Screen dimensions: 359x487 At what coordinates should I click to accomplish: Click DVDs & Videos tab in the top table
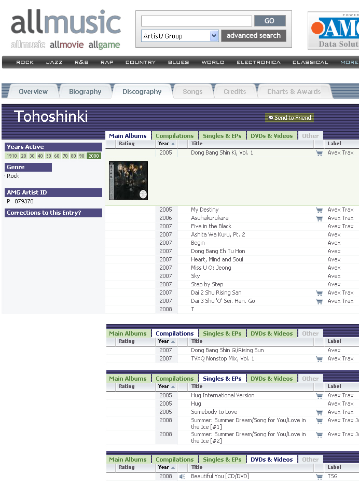click(x=272, y=136)
